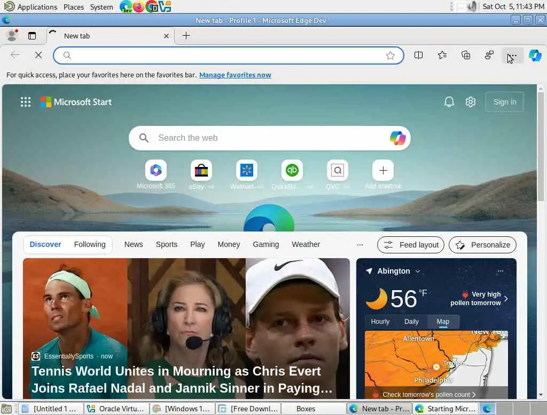This screenshot has width=547, height=415.
Task: Select the Discover feed tab
Action: pos(45,245)
